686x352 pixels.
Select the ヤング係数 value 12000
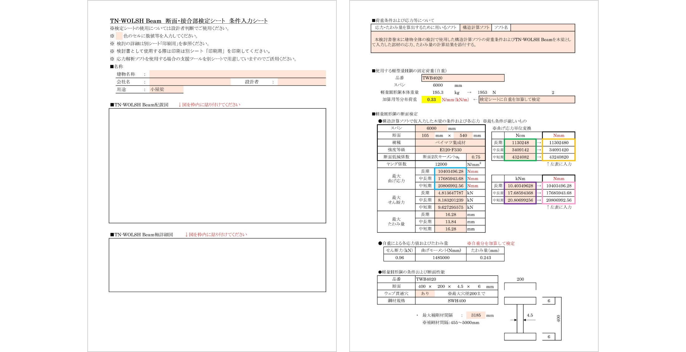point(441,164)
